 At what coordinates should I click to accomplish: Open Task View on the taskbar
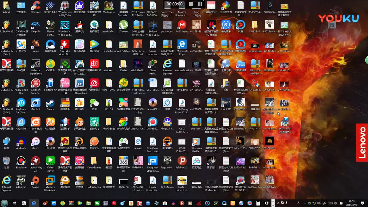pos(14,203)
